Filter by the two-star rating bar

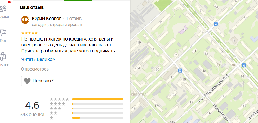[x=97, y=113]
